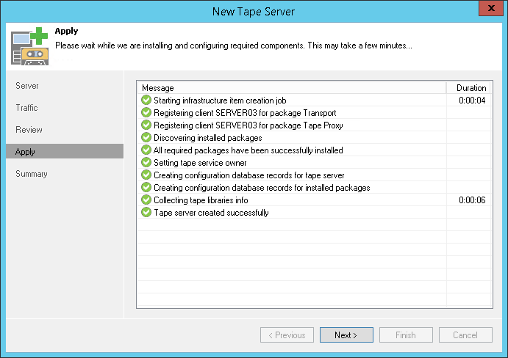
Task: Select the Review step in sidebar
Action: click(x=29, y=130)
